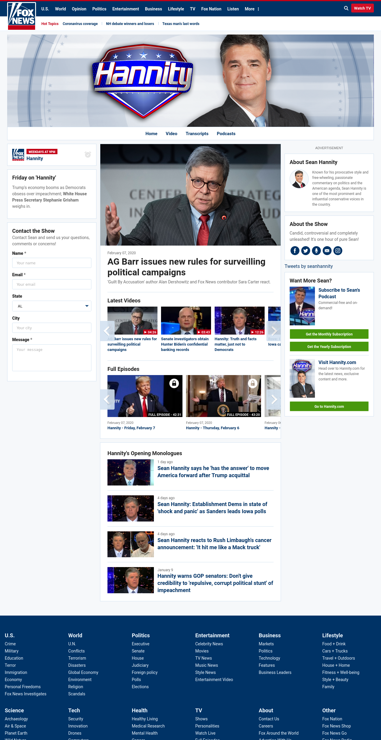Expand the More menu in the top navigation
Image resolution: width=381 pixels, height=740 pixels.
coord(252,9)
